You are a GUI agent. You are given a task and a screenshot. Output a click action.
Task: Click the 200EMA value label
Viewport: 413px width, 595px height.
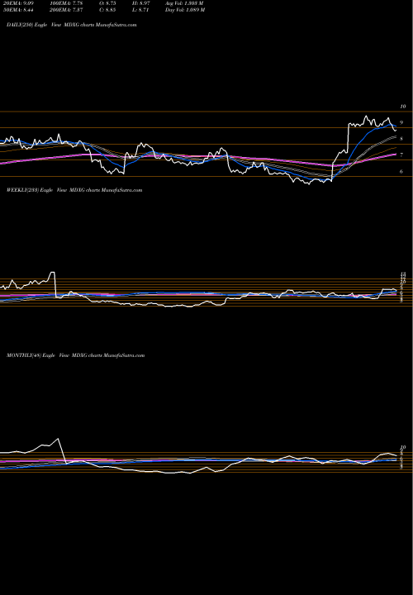tap(66, 10)
